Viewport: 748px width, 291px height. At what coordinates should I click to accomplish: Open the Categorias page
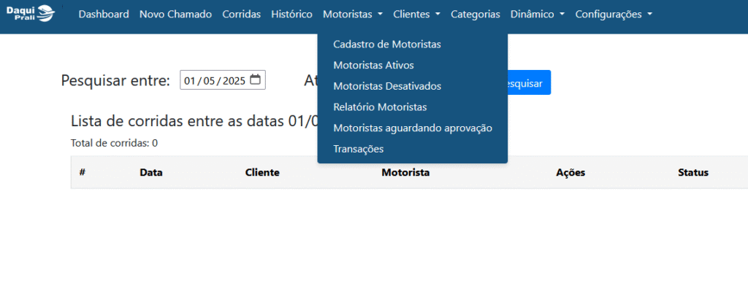point(475,15)
